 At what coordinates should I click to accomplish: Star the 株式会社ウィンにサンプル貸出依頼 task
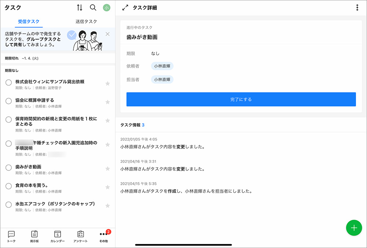[x=108, y=84]
